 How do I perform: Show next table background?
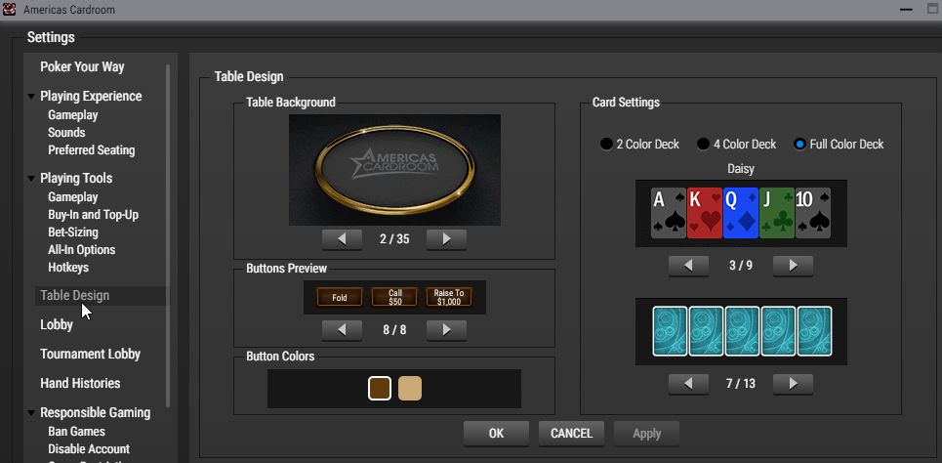click(446, 239)
